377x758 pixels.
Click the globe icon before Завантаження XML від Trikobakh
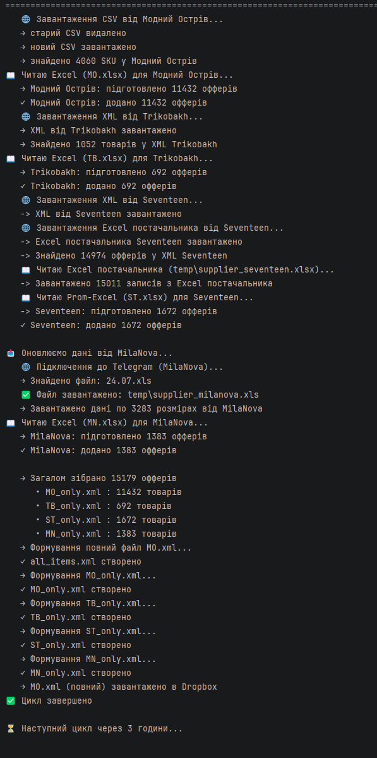(x=26, y=117)
